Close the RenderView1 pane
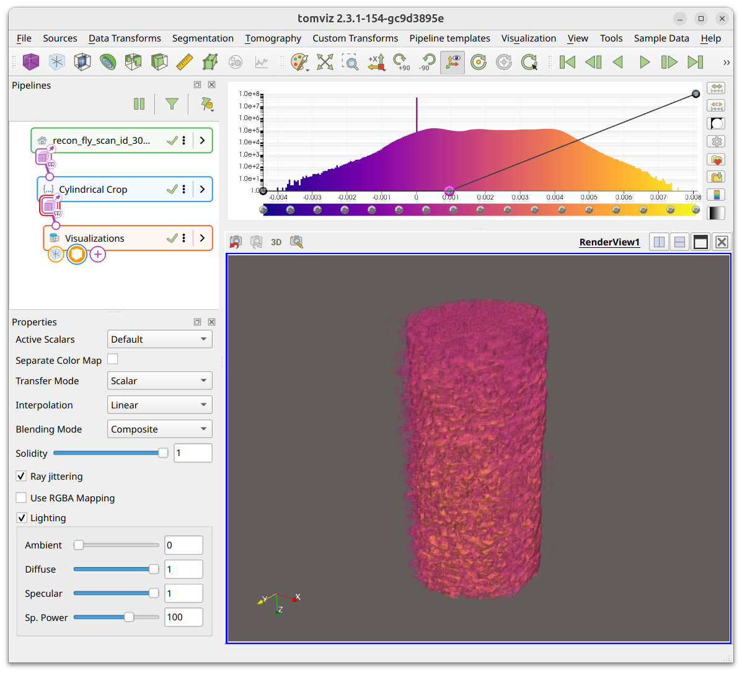The height and width of the screenshot is (673, 742). pos(721,242)
